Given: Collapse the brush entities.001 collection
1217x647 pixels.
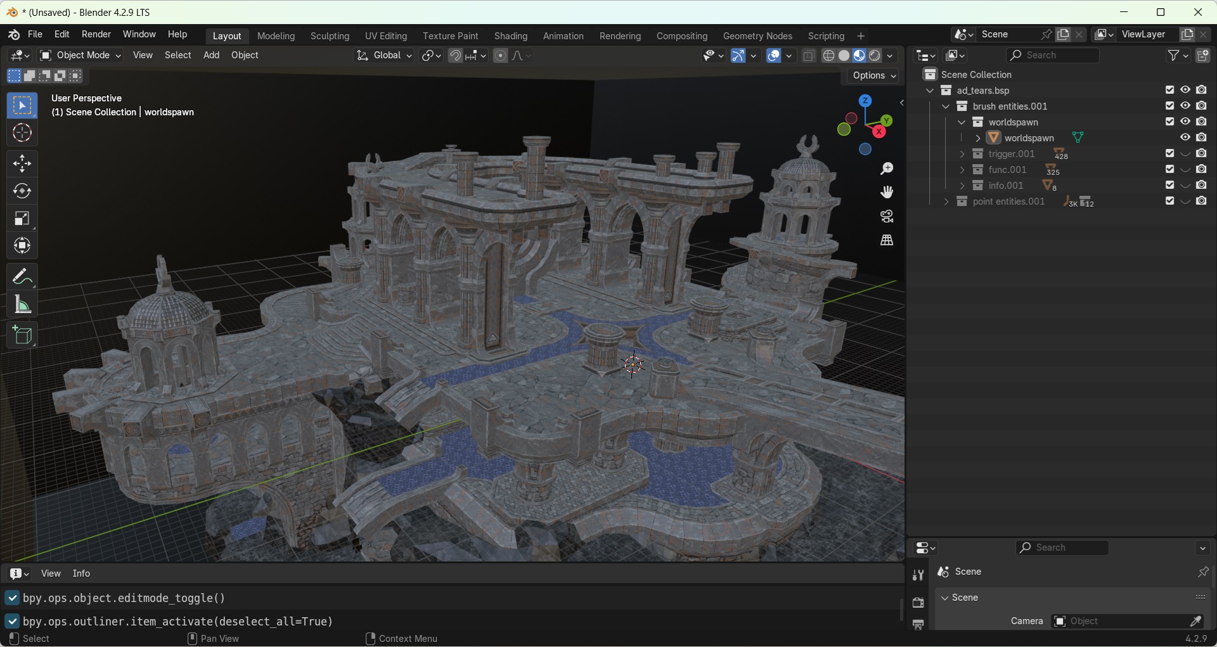Looking at the screenshot, I should [x=946, y=106].
